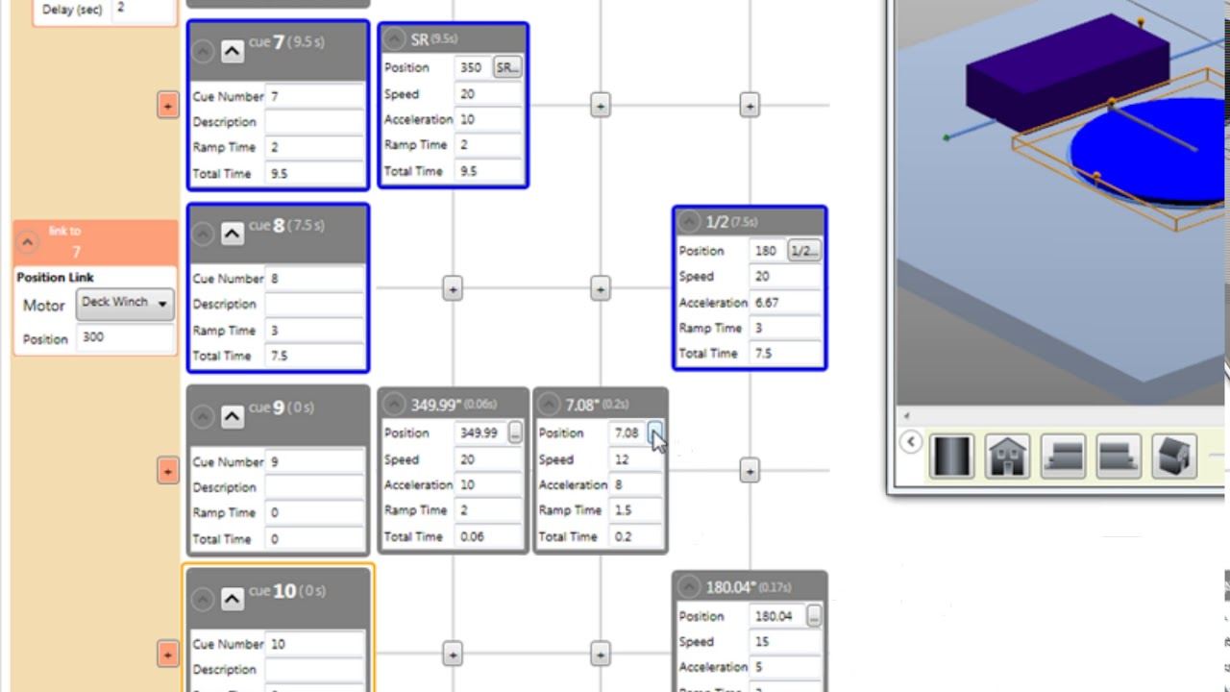The image size is (1230, 692).
Task: Click the orange plus beside cue 9
Action: point(167,471)
